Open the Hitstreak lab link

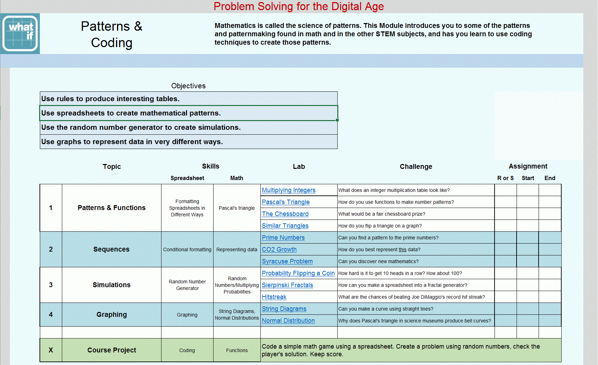point(274,297)
